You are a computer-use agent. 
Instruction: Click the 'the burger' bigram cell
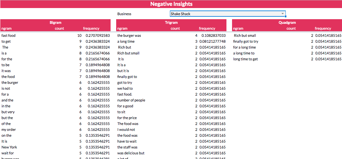point(10,83)
